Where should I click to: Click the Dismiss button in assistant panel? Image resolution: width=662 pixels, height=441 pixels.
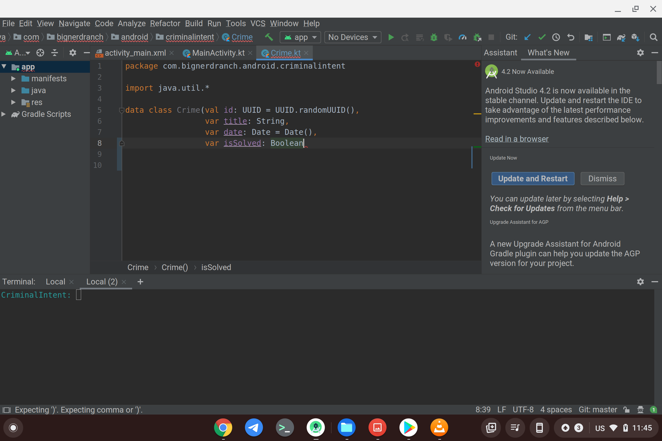(602, 179)
